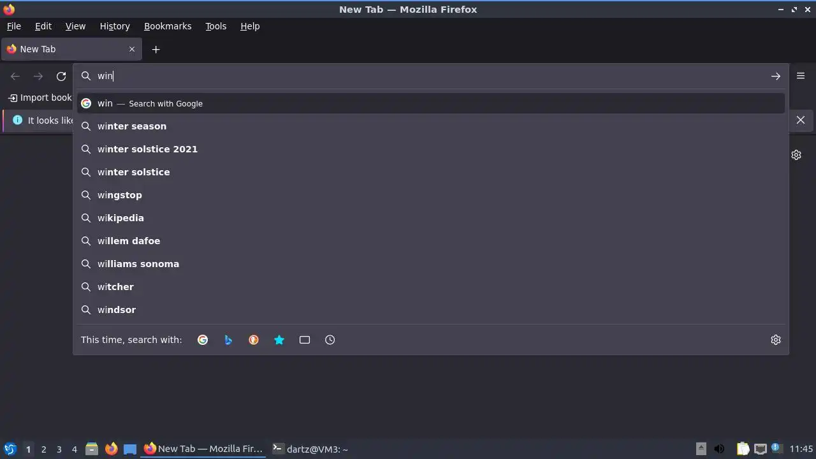This screenshot has height=459, width=816.
Task: Open the Tools menu
Action: click(x=215, y=26)
